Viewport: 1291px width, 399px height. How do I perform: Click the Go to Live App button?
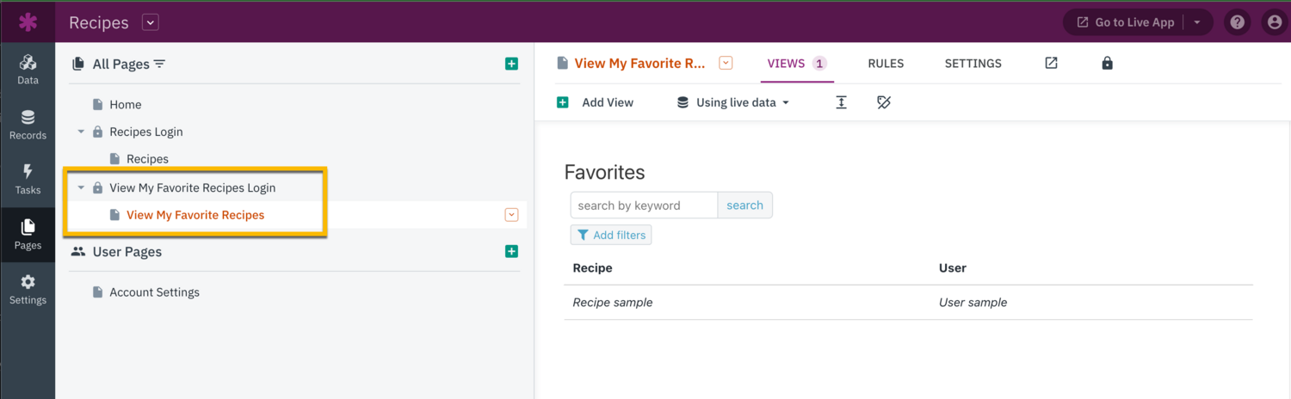click(1124, 22)
